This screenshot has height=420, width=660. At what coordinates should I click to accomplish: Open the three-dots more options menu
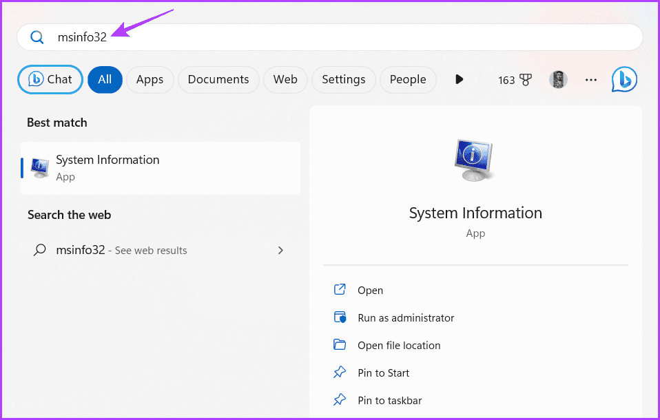pyautogui.click(x=591, y=80)
